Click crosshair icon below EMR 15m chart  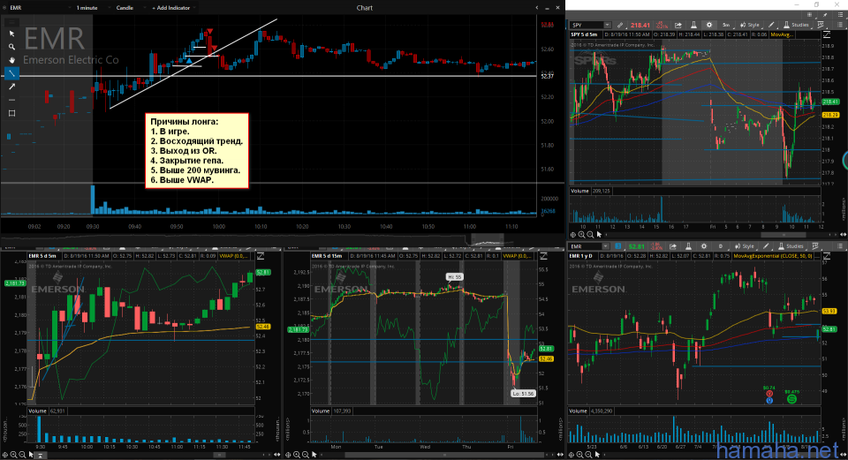pos(288,455)
